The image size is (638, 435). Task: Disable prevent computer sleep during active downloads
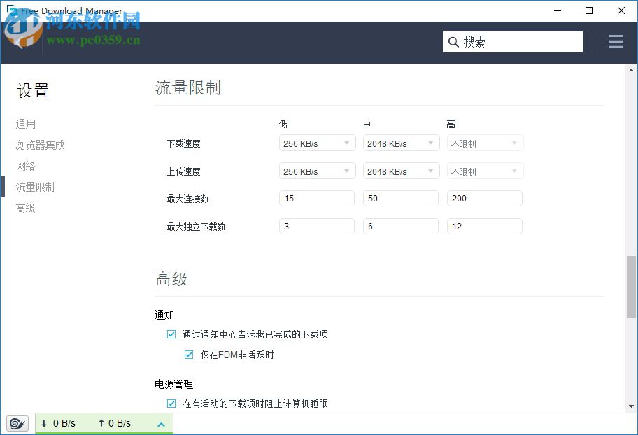pos(171,404)
